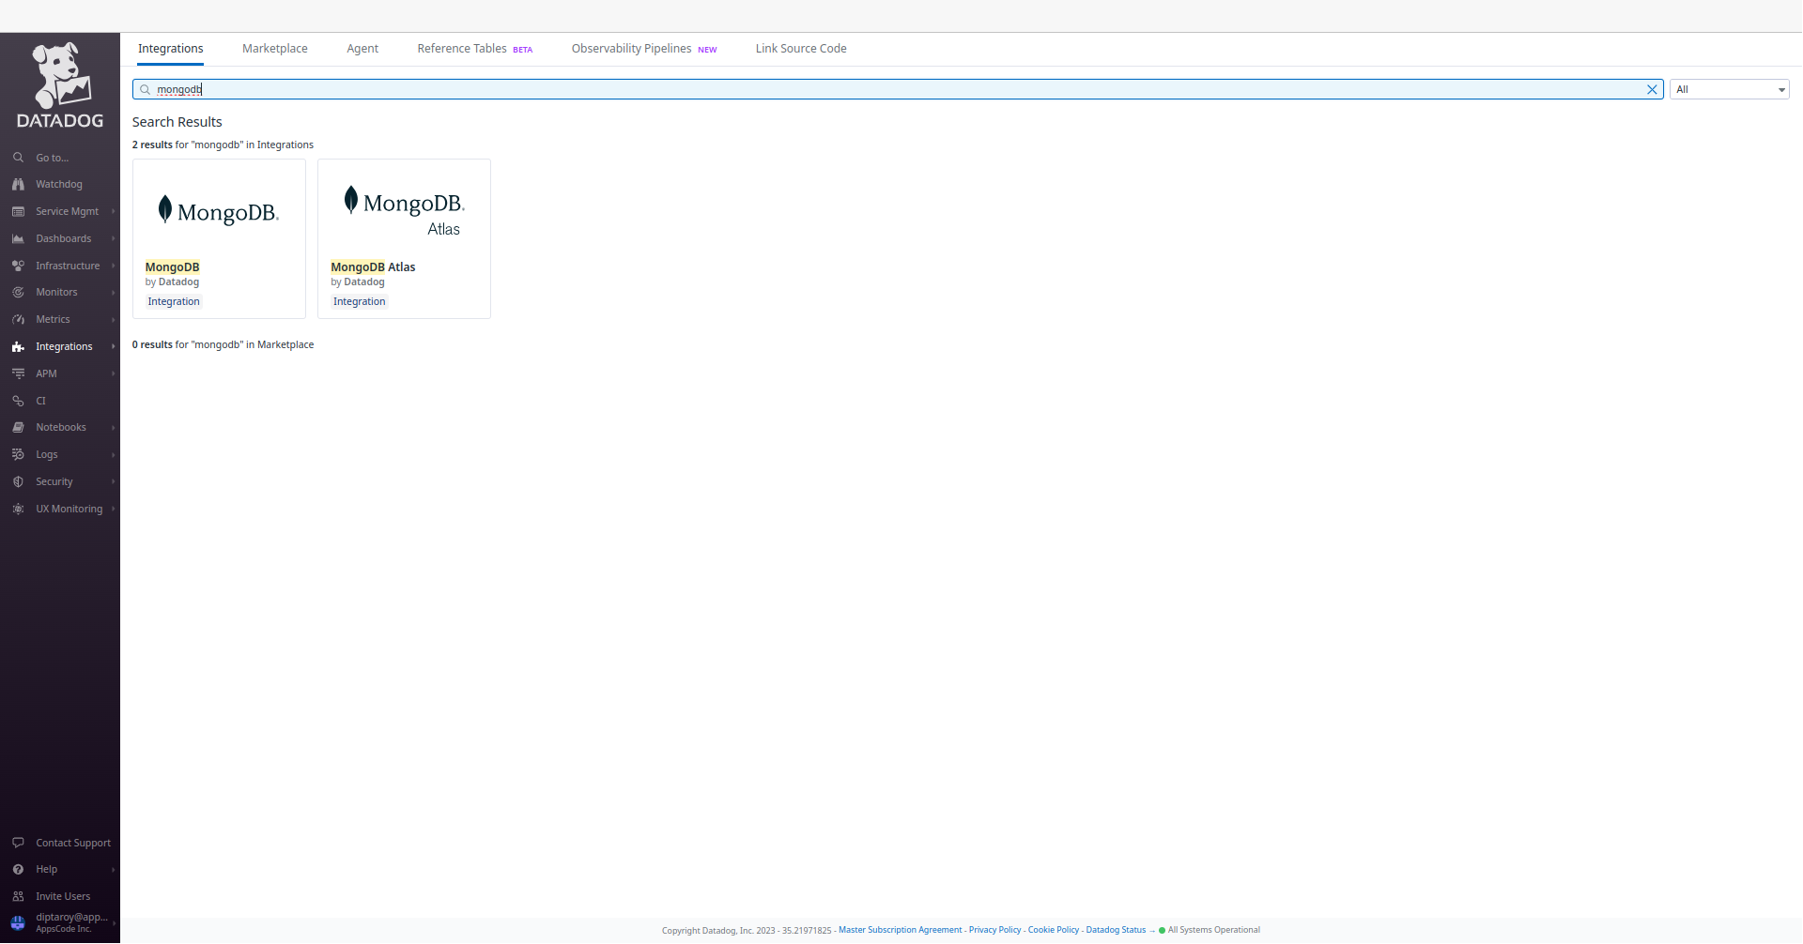Select the MongoDB Atlas integration tile

click(403, 238)
